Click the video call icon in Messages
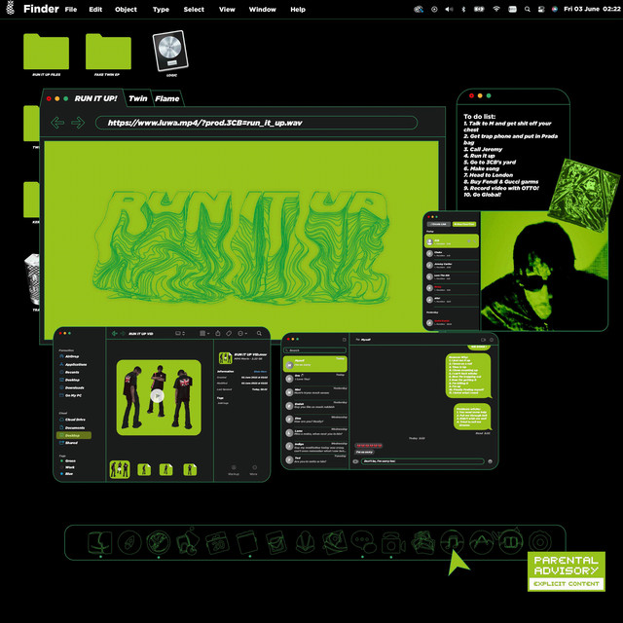The image size is (623, 623). pos(483,340)
